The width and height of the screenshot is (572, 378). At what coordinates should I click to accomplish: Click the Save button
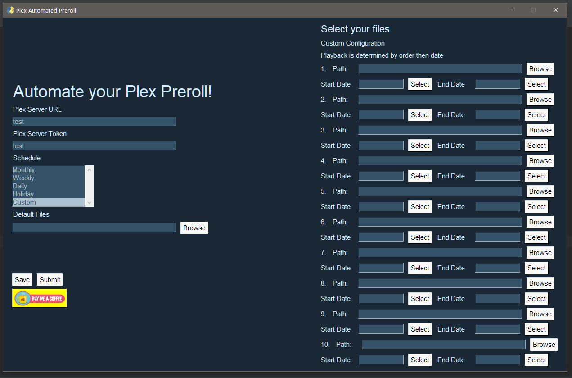click(x=22, y=279)
